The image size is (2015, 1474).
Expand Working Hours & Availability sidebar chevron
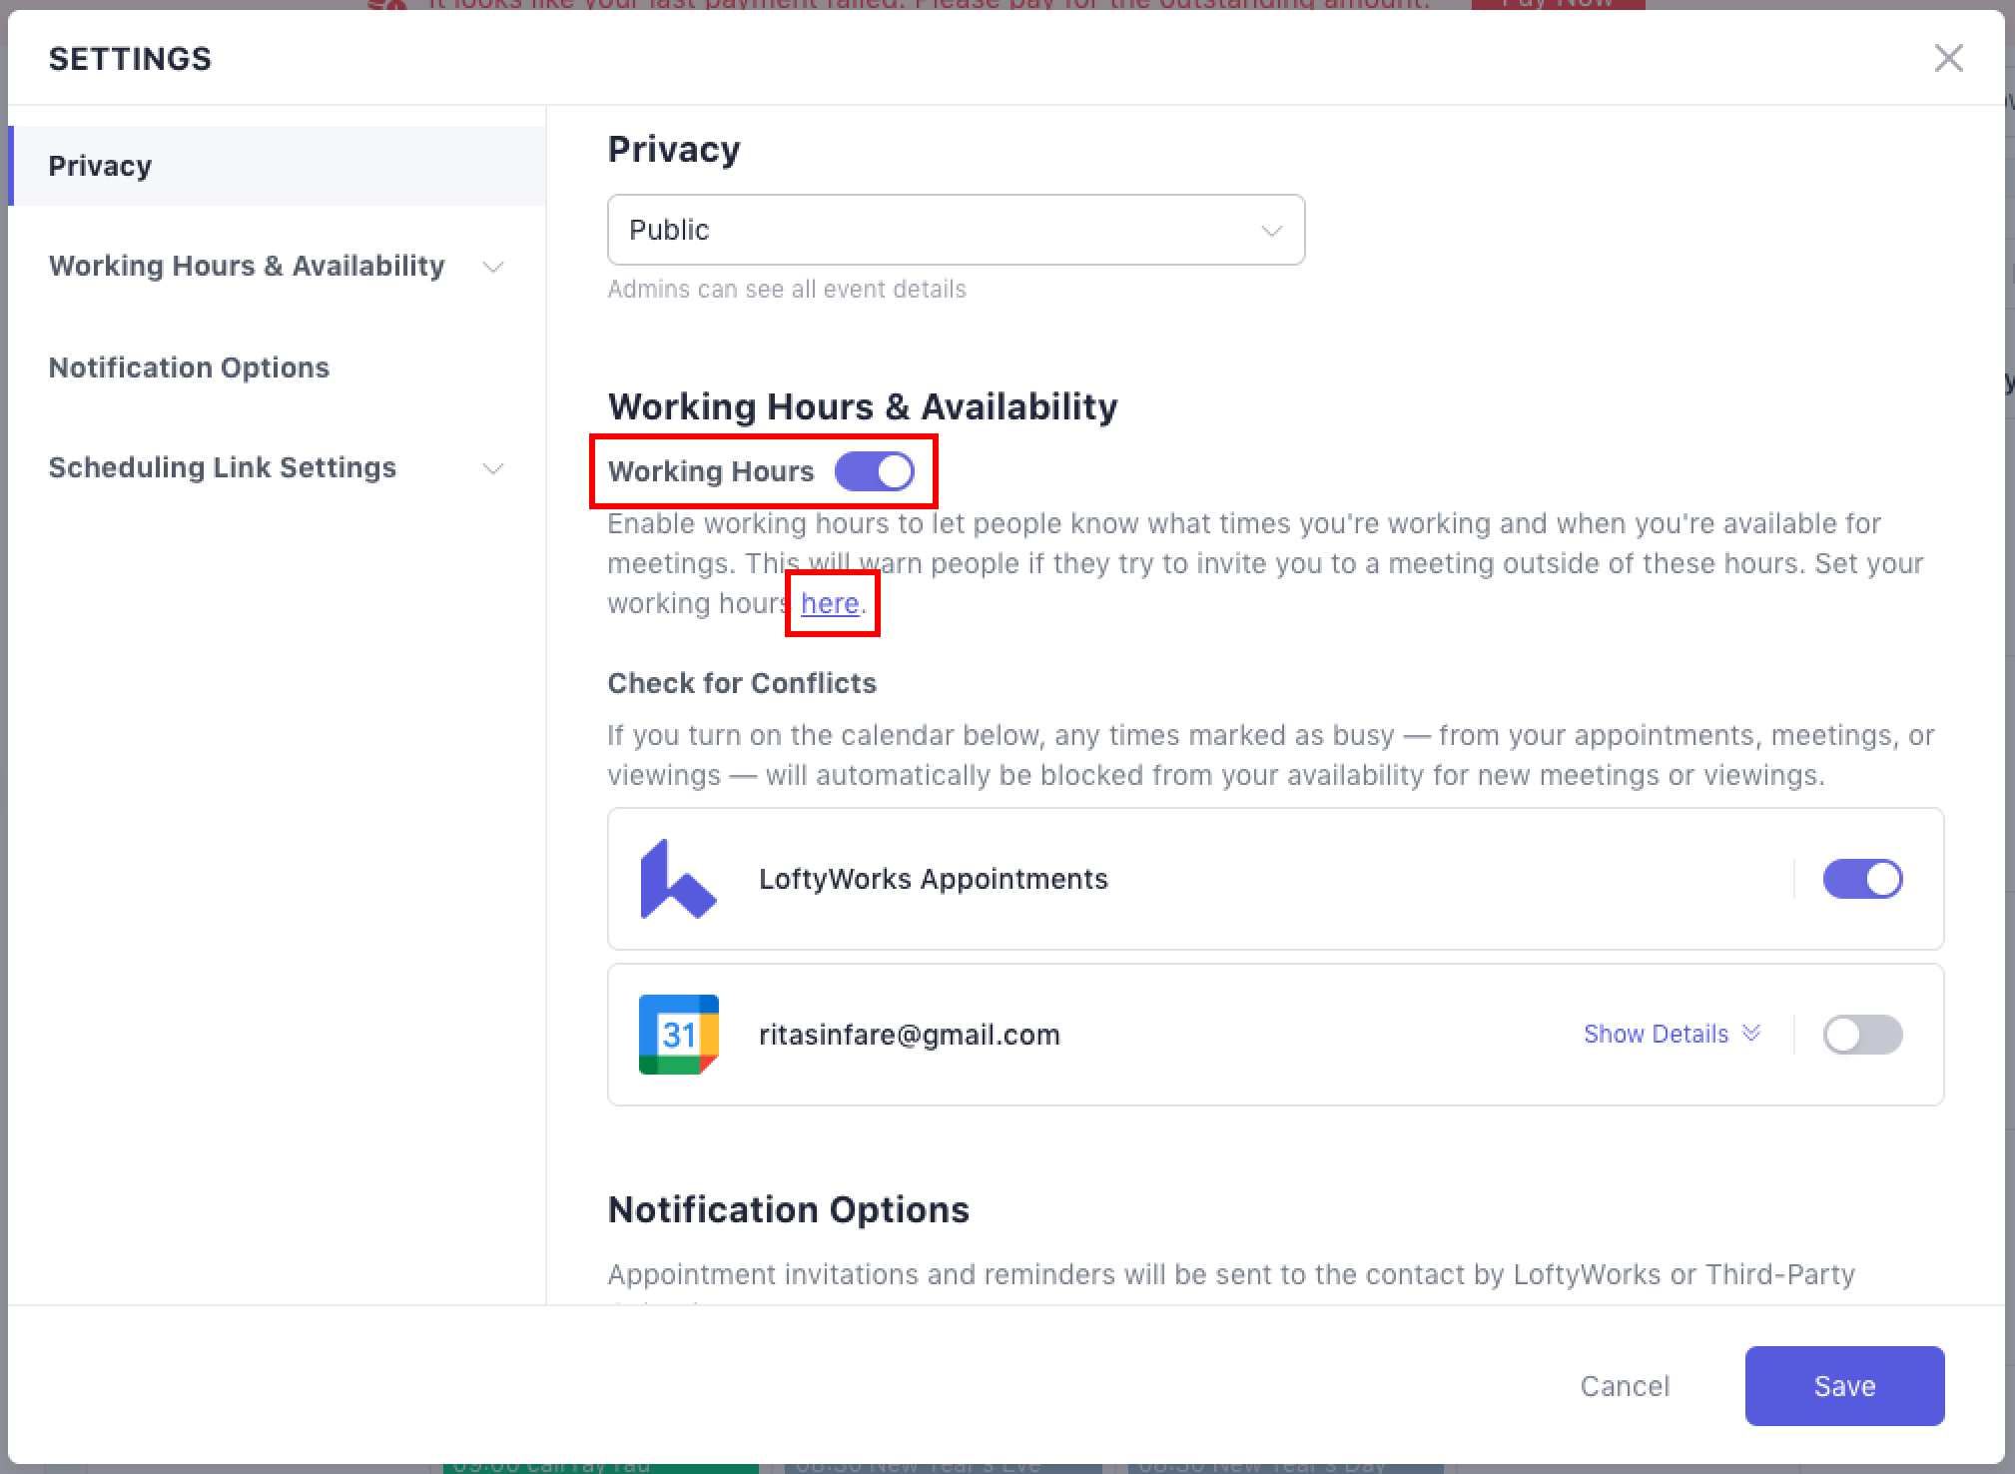(493, 267)
